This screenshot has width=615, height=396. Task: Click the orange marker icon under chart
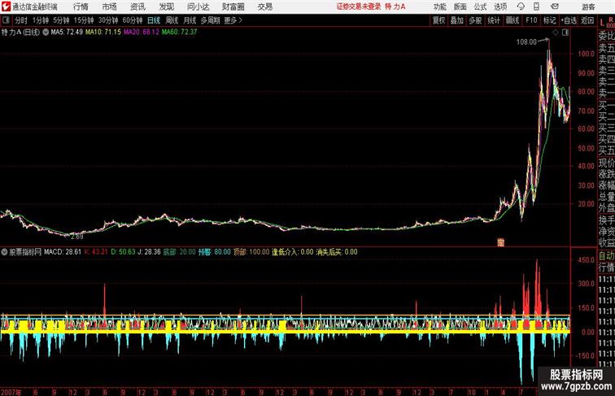point(500,242)
